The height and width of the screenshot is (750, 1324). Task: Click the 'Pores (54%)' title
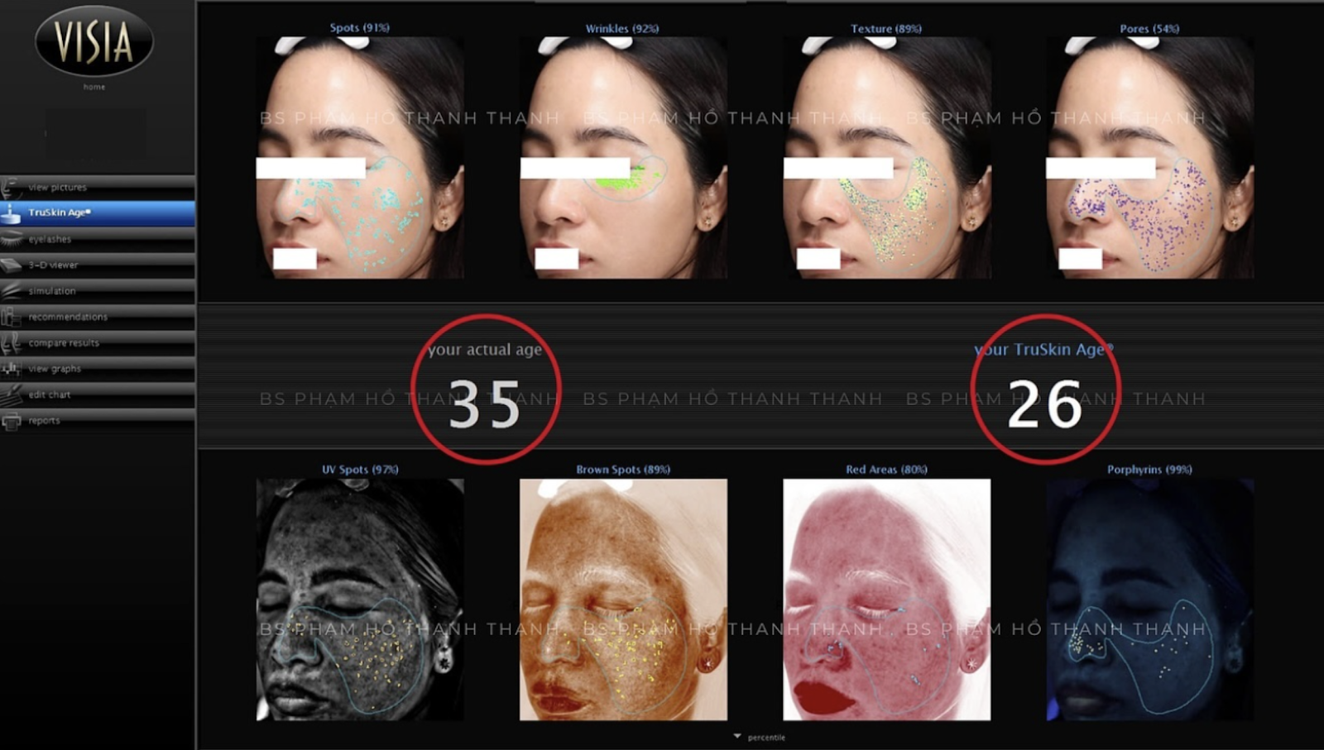1149,28
